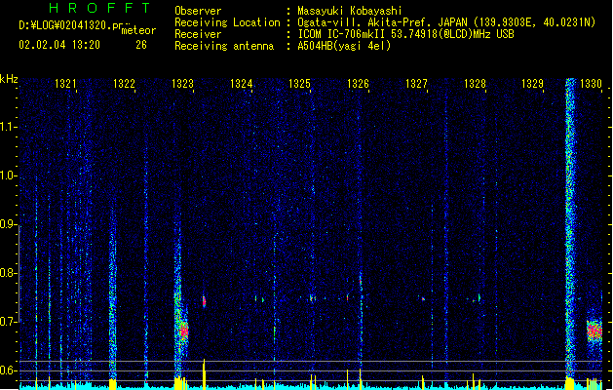Click the HROFFT title text
This screenshot has height=390, width=613.
pyautogui.click(x=99, y=8)
